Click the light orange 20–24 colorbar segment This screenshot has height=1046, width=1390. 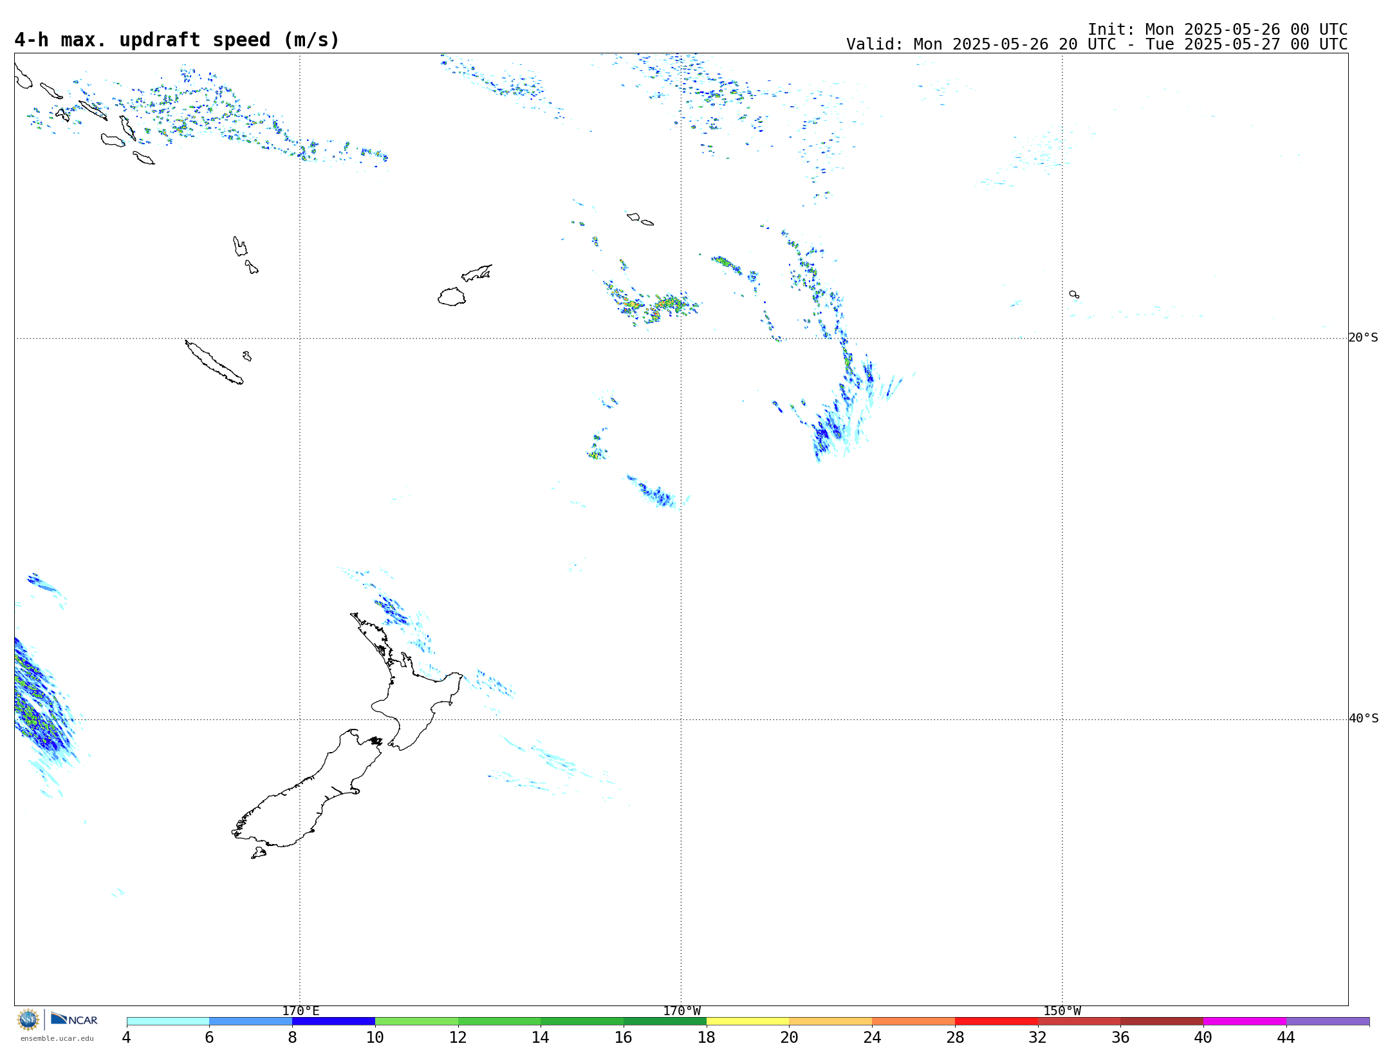point(831,1021)
